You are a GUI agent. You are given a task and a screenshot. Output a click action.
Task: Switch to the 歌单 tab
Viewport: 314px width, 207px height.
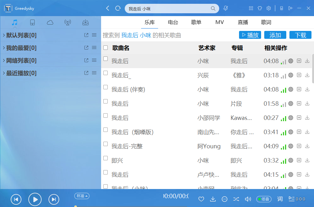tap(196, 22)
